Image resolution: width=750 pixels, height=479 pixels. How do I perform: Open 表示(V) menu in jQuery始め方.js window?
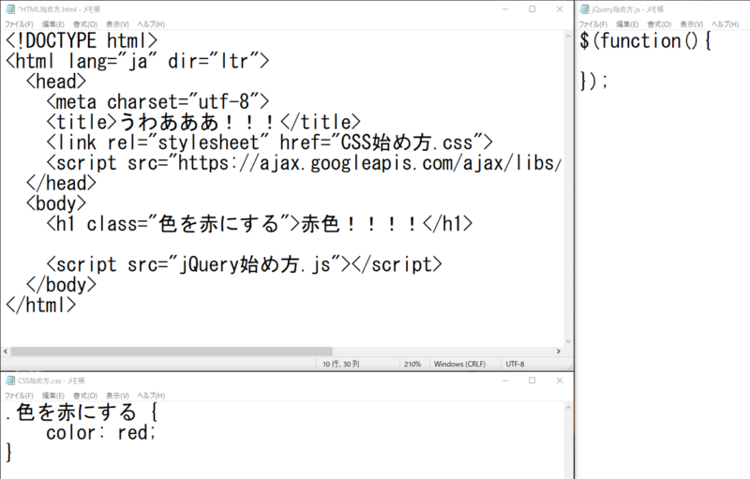point(691,23)
